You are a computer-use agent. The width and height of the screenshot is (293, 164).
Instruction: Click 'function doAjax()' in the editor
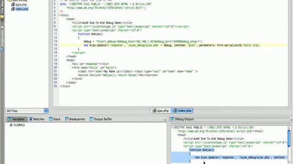(x=90, y=34)
